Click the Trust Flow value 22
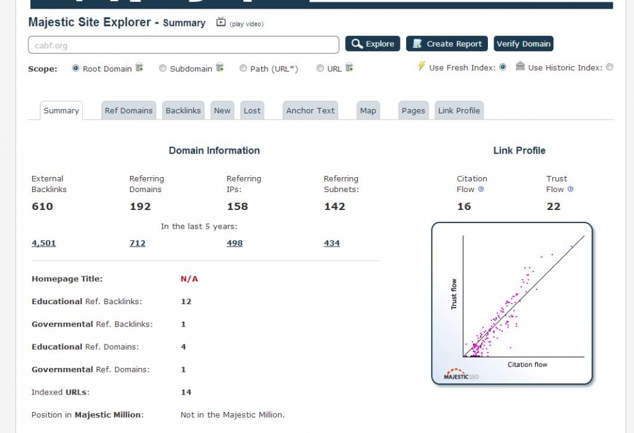The image size is (634, 433). (x=553, y=206)
